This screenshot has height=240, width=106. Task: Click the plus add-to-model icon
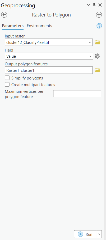click(99, 15)
